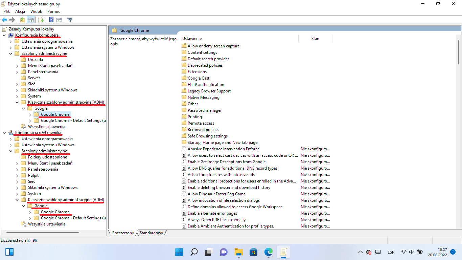
Task: Click the Zasady Komputer lokalny root icon
Action: click(4, 29)
